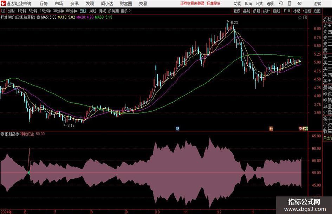Click the 证券交易未登录 login link

tap(192, 4)
